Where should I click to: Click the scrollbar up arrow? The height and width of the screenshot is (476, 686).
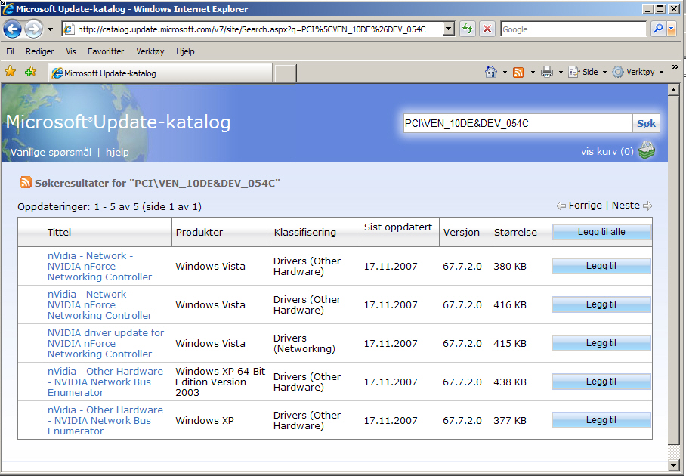[674, 90]
